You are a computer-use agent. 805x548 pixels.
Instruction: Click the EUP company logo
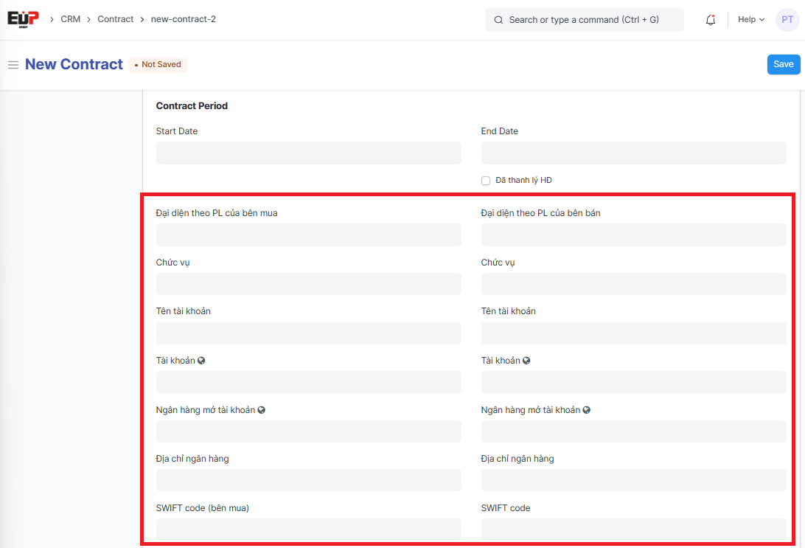coord(23,19)
